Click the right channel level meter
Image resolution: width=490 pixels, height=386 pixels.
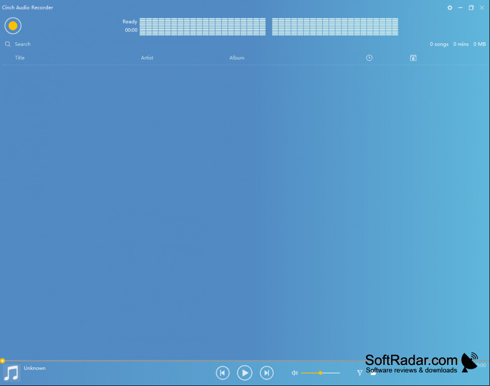[335, 27]
